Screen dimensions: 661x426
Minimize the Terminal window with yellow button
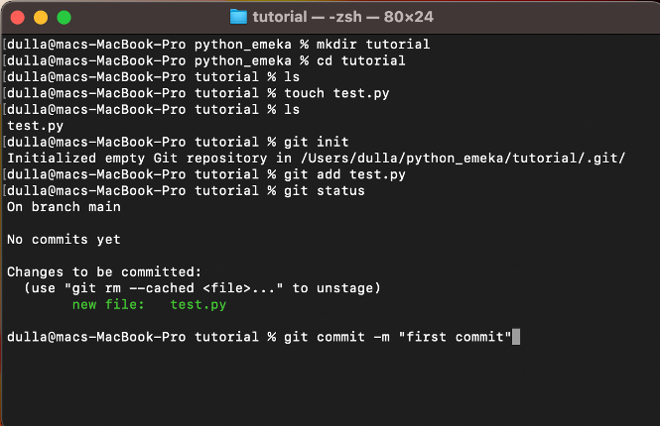41,18
